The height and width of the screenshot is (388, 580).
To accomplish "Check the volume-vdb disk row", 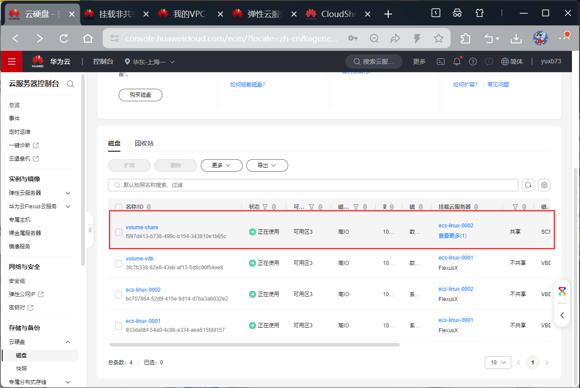I will (119, 263).
